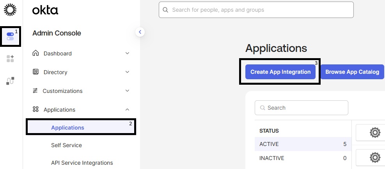Focus the people, apps and groups search field
The height and width of the screenshot is (169, 385).
pyautogui.click(x=256, y=10)
